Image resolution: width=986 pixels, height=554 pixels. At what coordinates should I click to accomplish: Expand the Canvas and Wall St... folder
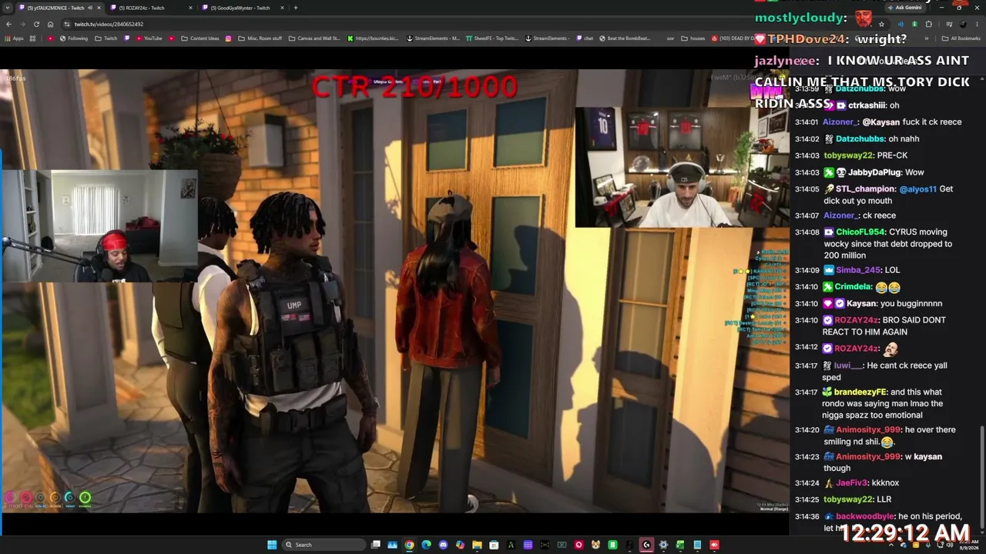314,38
